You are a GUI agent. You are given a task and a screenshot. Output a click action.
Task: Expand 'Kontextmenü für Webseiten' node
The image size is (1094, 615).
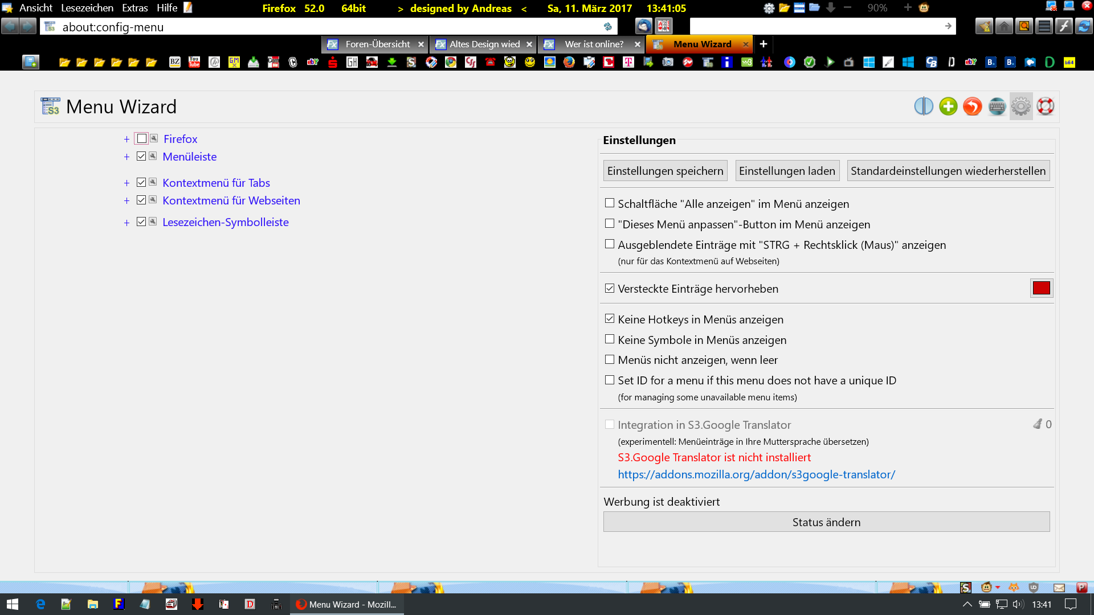point(126,201)
